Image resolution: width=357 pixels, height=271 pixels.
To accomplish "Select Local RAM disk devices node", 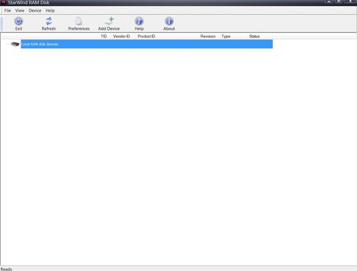I will point(147,44).
